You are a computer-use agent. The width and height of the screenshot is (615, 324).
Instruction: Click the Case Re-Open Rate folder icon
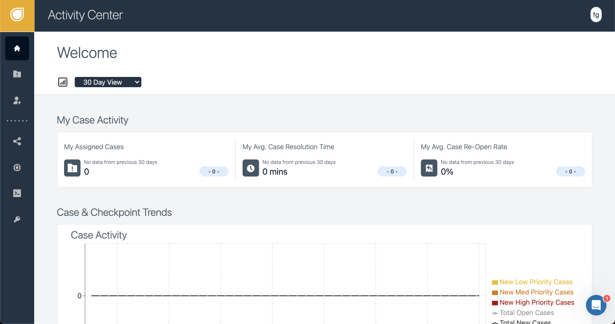429,168
